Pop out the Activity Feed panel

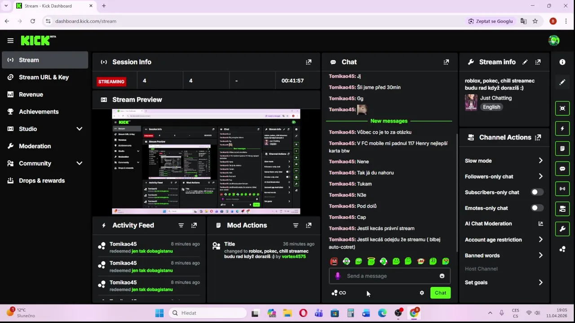(194, 225)
